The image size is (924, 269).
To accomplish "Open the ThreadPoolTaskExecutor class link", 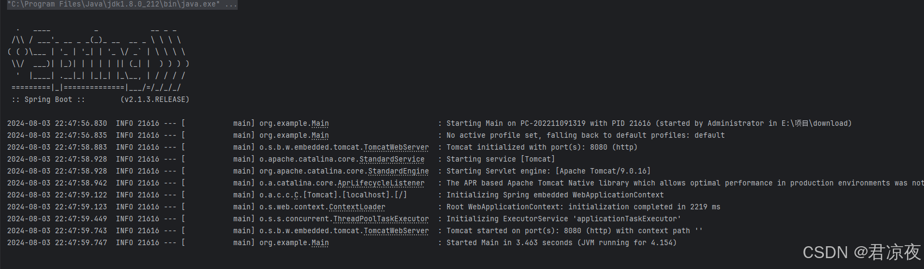I will pyautogui.click(x=381, y=219).
